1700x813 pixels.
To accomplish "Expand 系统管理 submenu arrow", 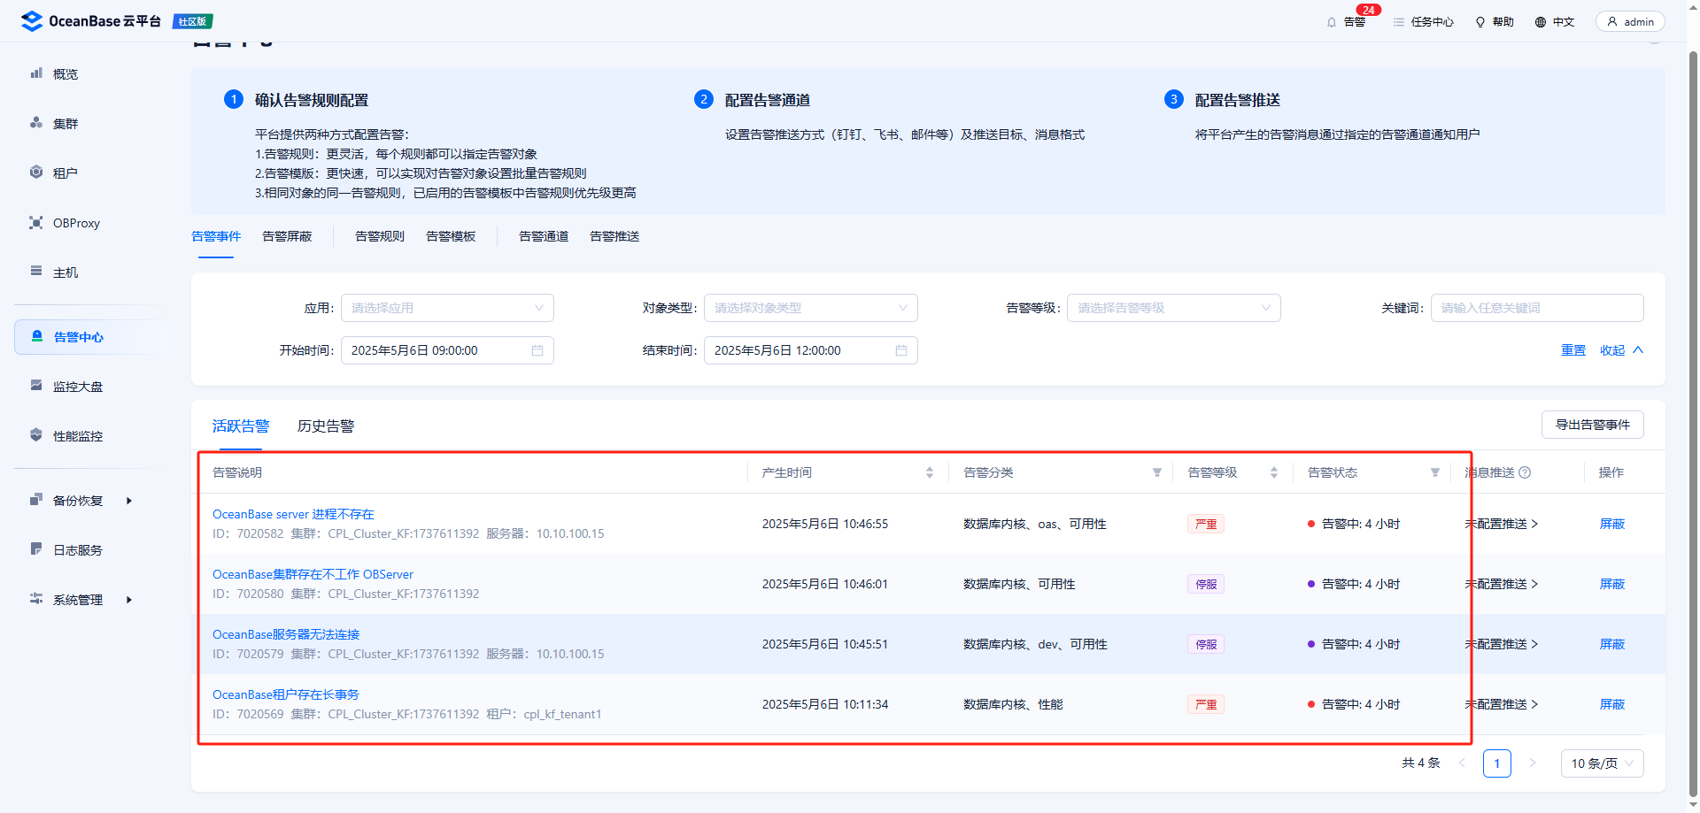I will coord(129,600).
